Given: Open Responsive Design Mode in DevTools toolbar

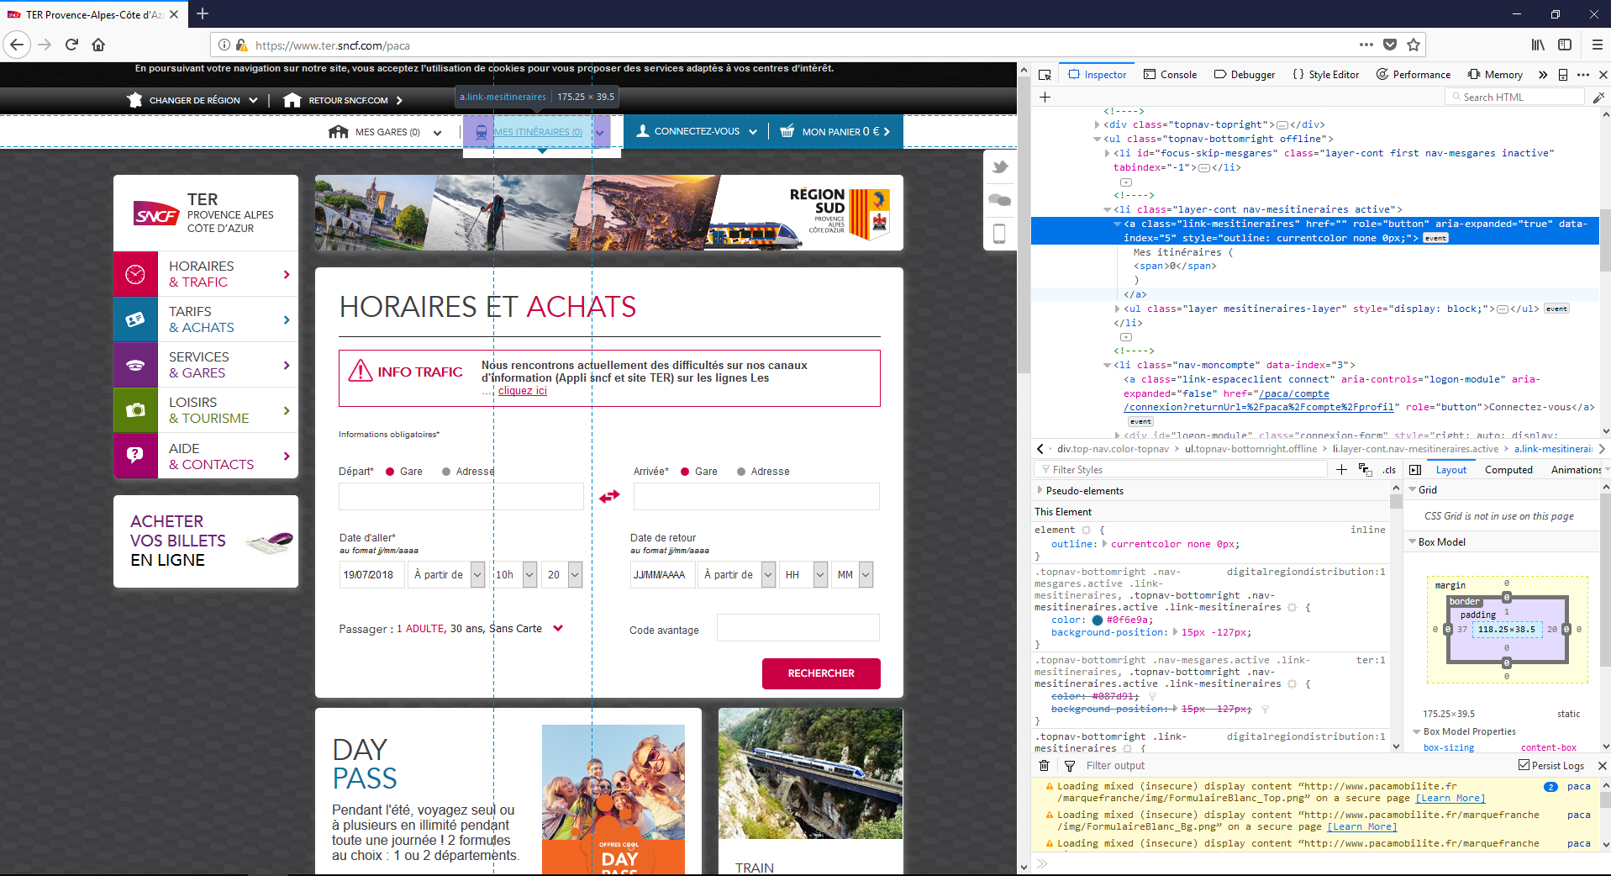Looking at the screenshot, I should click(1564, 74).
